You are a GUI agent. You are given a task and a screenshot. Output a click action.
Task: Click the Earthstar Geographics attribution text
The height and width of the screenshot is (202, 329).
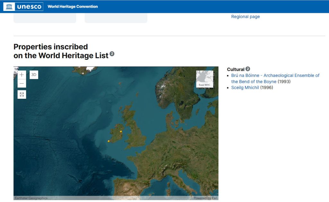[31, 198]
